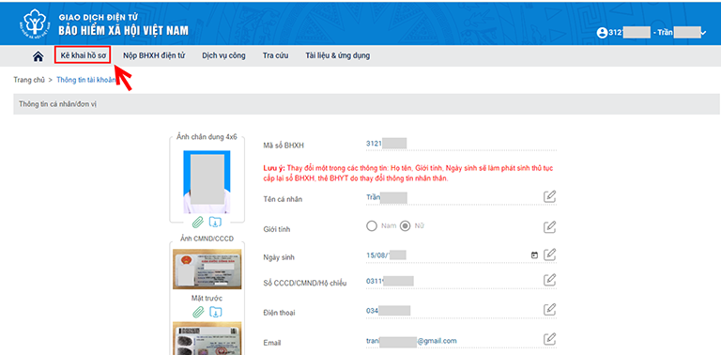Attach front-side ID photo with paperclip
The height and width of the screenshot is (355, 721).
coord(198,312)
